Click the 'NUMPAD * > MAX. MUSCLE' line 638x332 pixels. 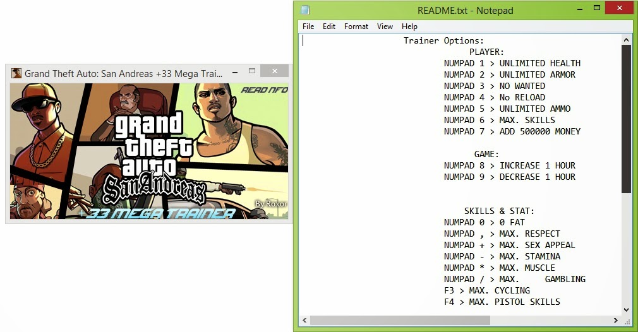pyautogui.click(x=500, y=268)
